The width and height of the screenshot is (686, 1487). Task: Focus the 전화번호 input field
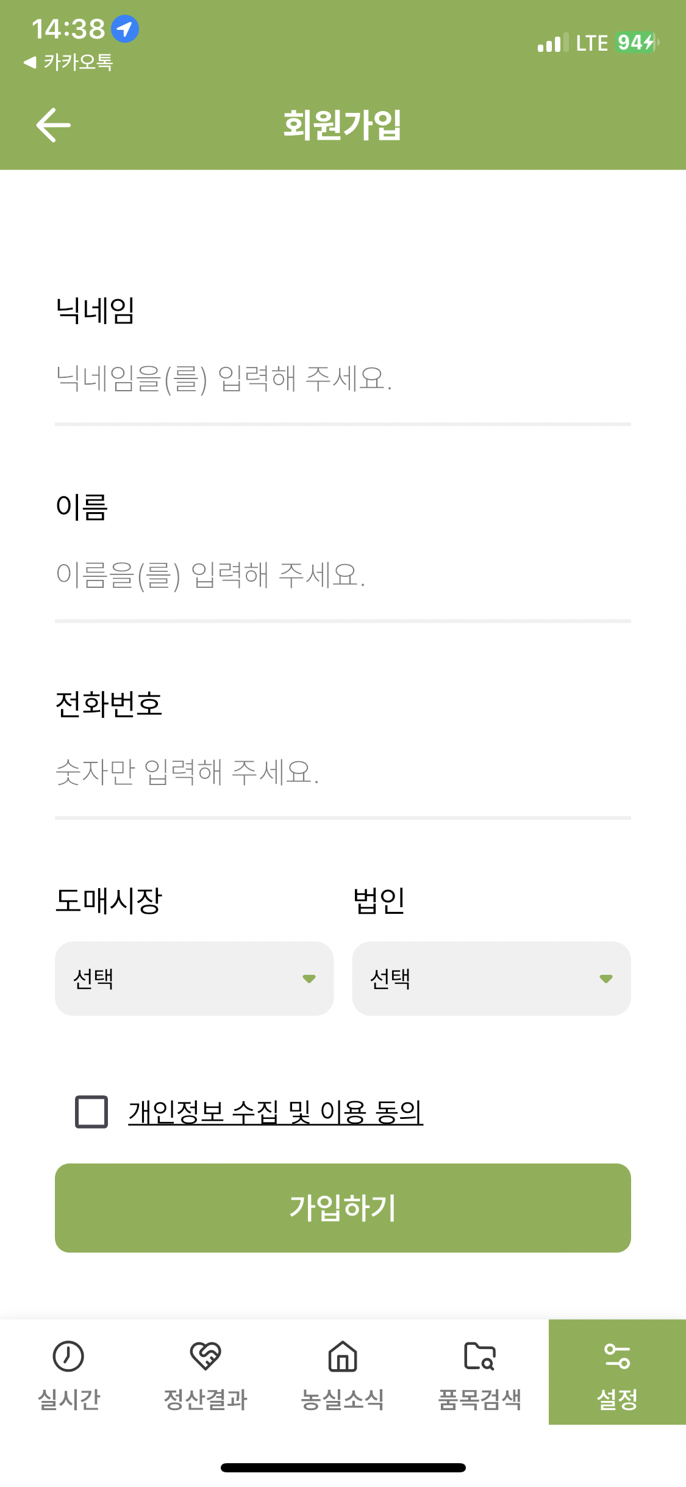pos(343,772)
